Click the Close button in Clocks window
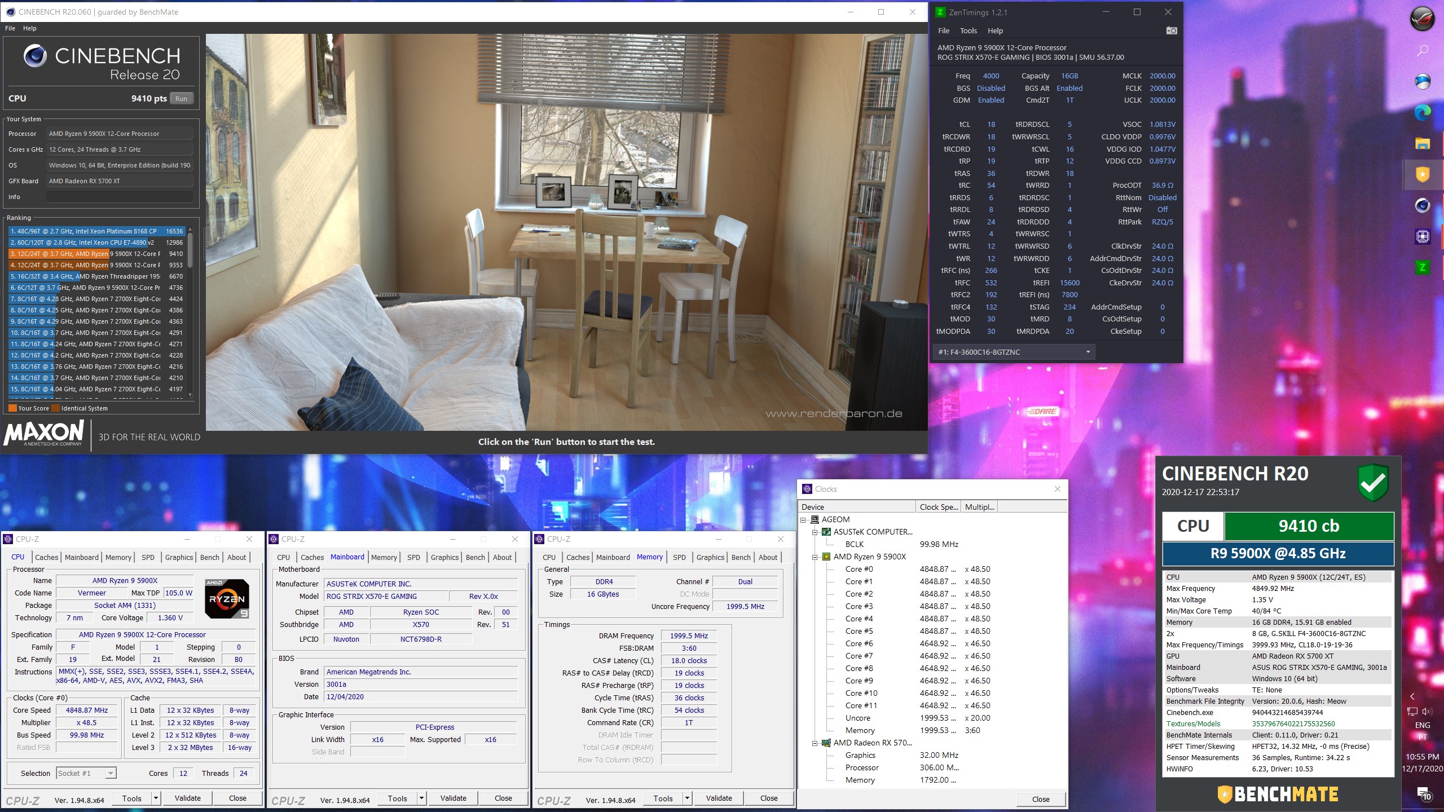Screen dimensions: 1444x812 (1041, 799)
